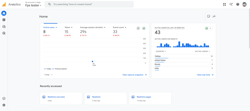Click the Realtime overview report icon

44,97
